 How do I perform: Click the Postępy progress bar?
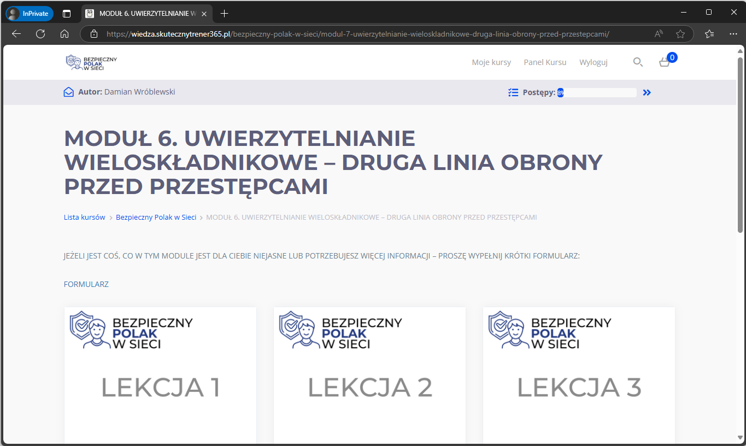597,93
